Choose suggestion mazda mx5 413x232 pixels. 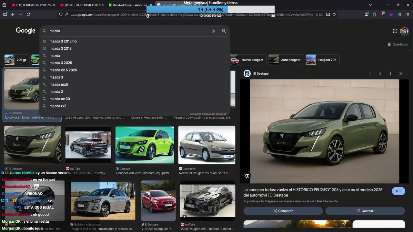tap(135, 84)
